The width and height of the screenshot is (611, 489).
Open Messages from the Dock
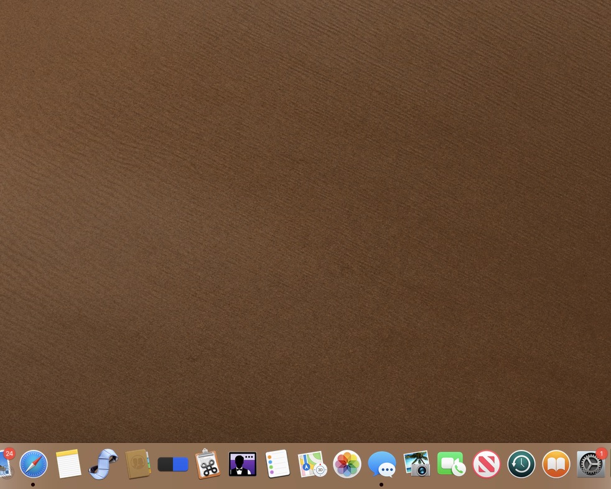click(x=382, y=464)
